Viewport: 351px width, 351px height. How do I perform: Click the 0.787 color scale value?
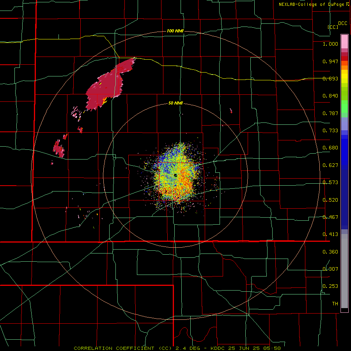tap(330, 113)
